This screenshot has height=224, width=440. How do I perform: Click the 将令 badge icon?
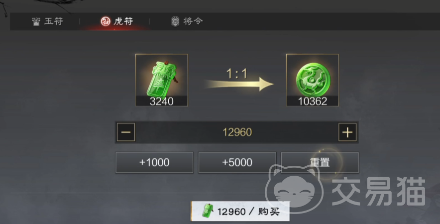175,21
